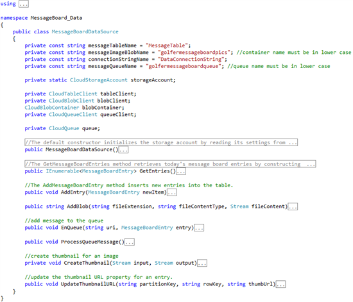Click the ProcessQueueMessage method name

90,242
